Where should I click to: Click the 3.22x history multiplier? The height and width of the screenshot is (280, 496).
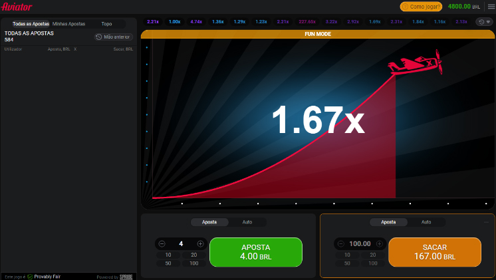(332, 22)
